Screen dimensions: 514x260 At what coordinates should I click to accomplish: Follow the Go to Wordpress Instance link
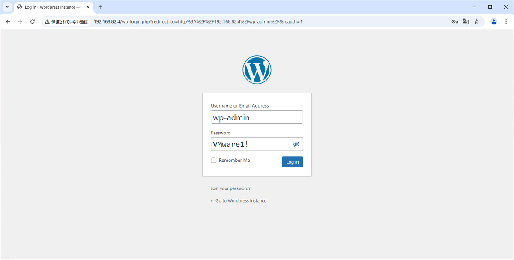point(238,200)
